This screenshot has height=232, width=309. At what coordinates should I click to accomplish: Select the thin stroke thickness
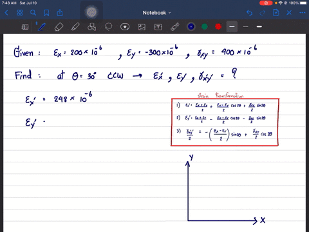pos(246,26)
